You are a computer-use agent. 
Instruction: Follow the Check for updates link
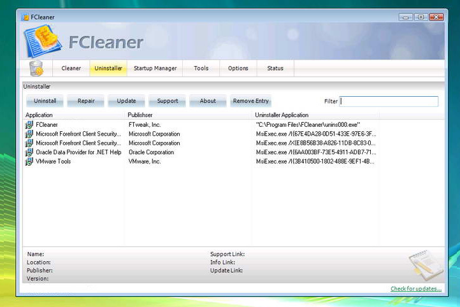pos(416,289)
